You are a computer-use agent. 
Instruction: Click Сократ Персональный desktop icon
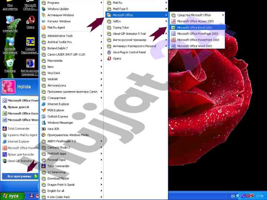click(x=30, y=41)
